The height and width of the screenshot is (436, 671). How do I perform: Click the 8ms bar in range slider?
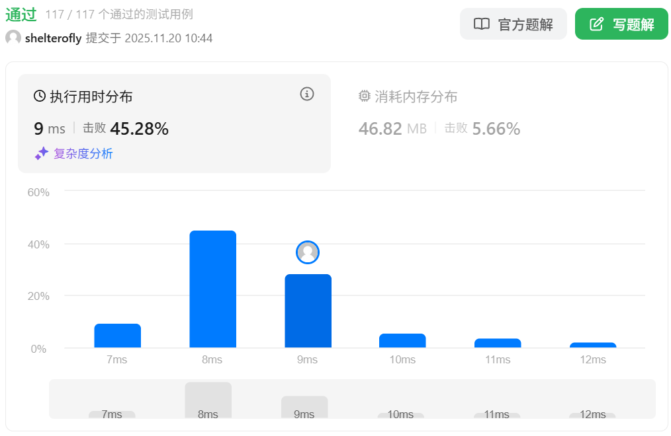208,400
